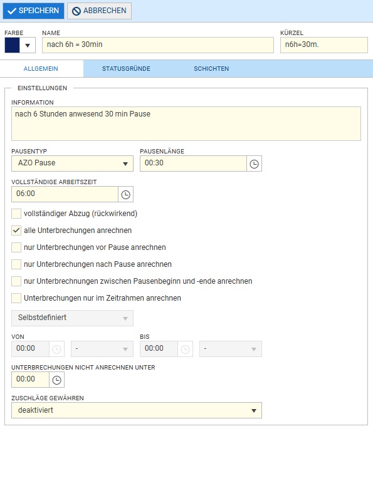Click into the Information text area

coord(186,124)
